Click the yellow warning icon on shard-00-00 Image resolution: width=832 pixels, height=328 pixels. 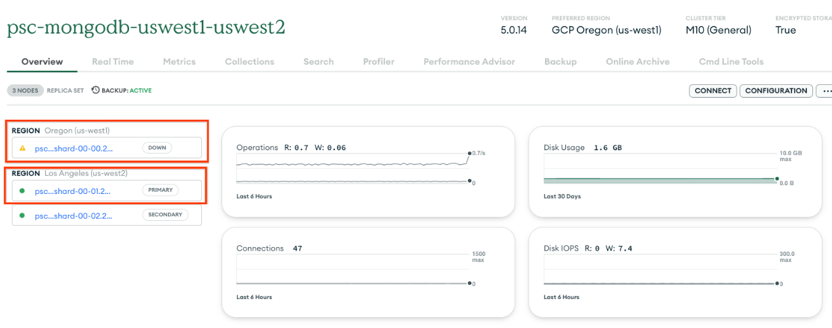(22, 147)
